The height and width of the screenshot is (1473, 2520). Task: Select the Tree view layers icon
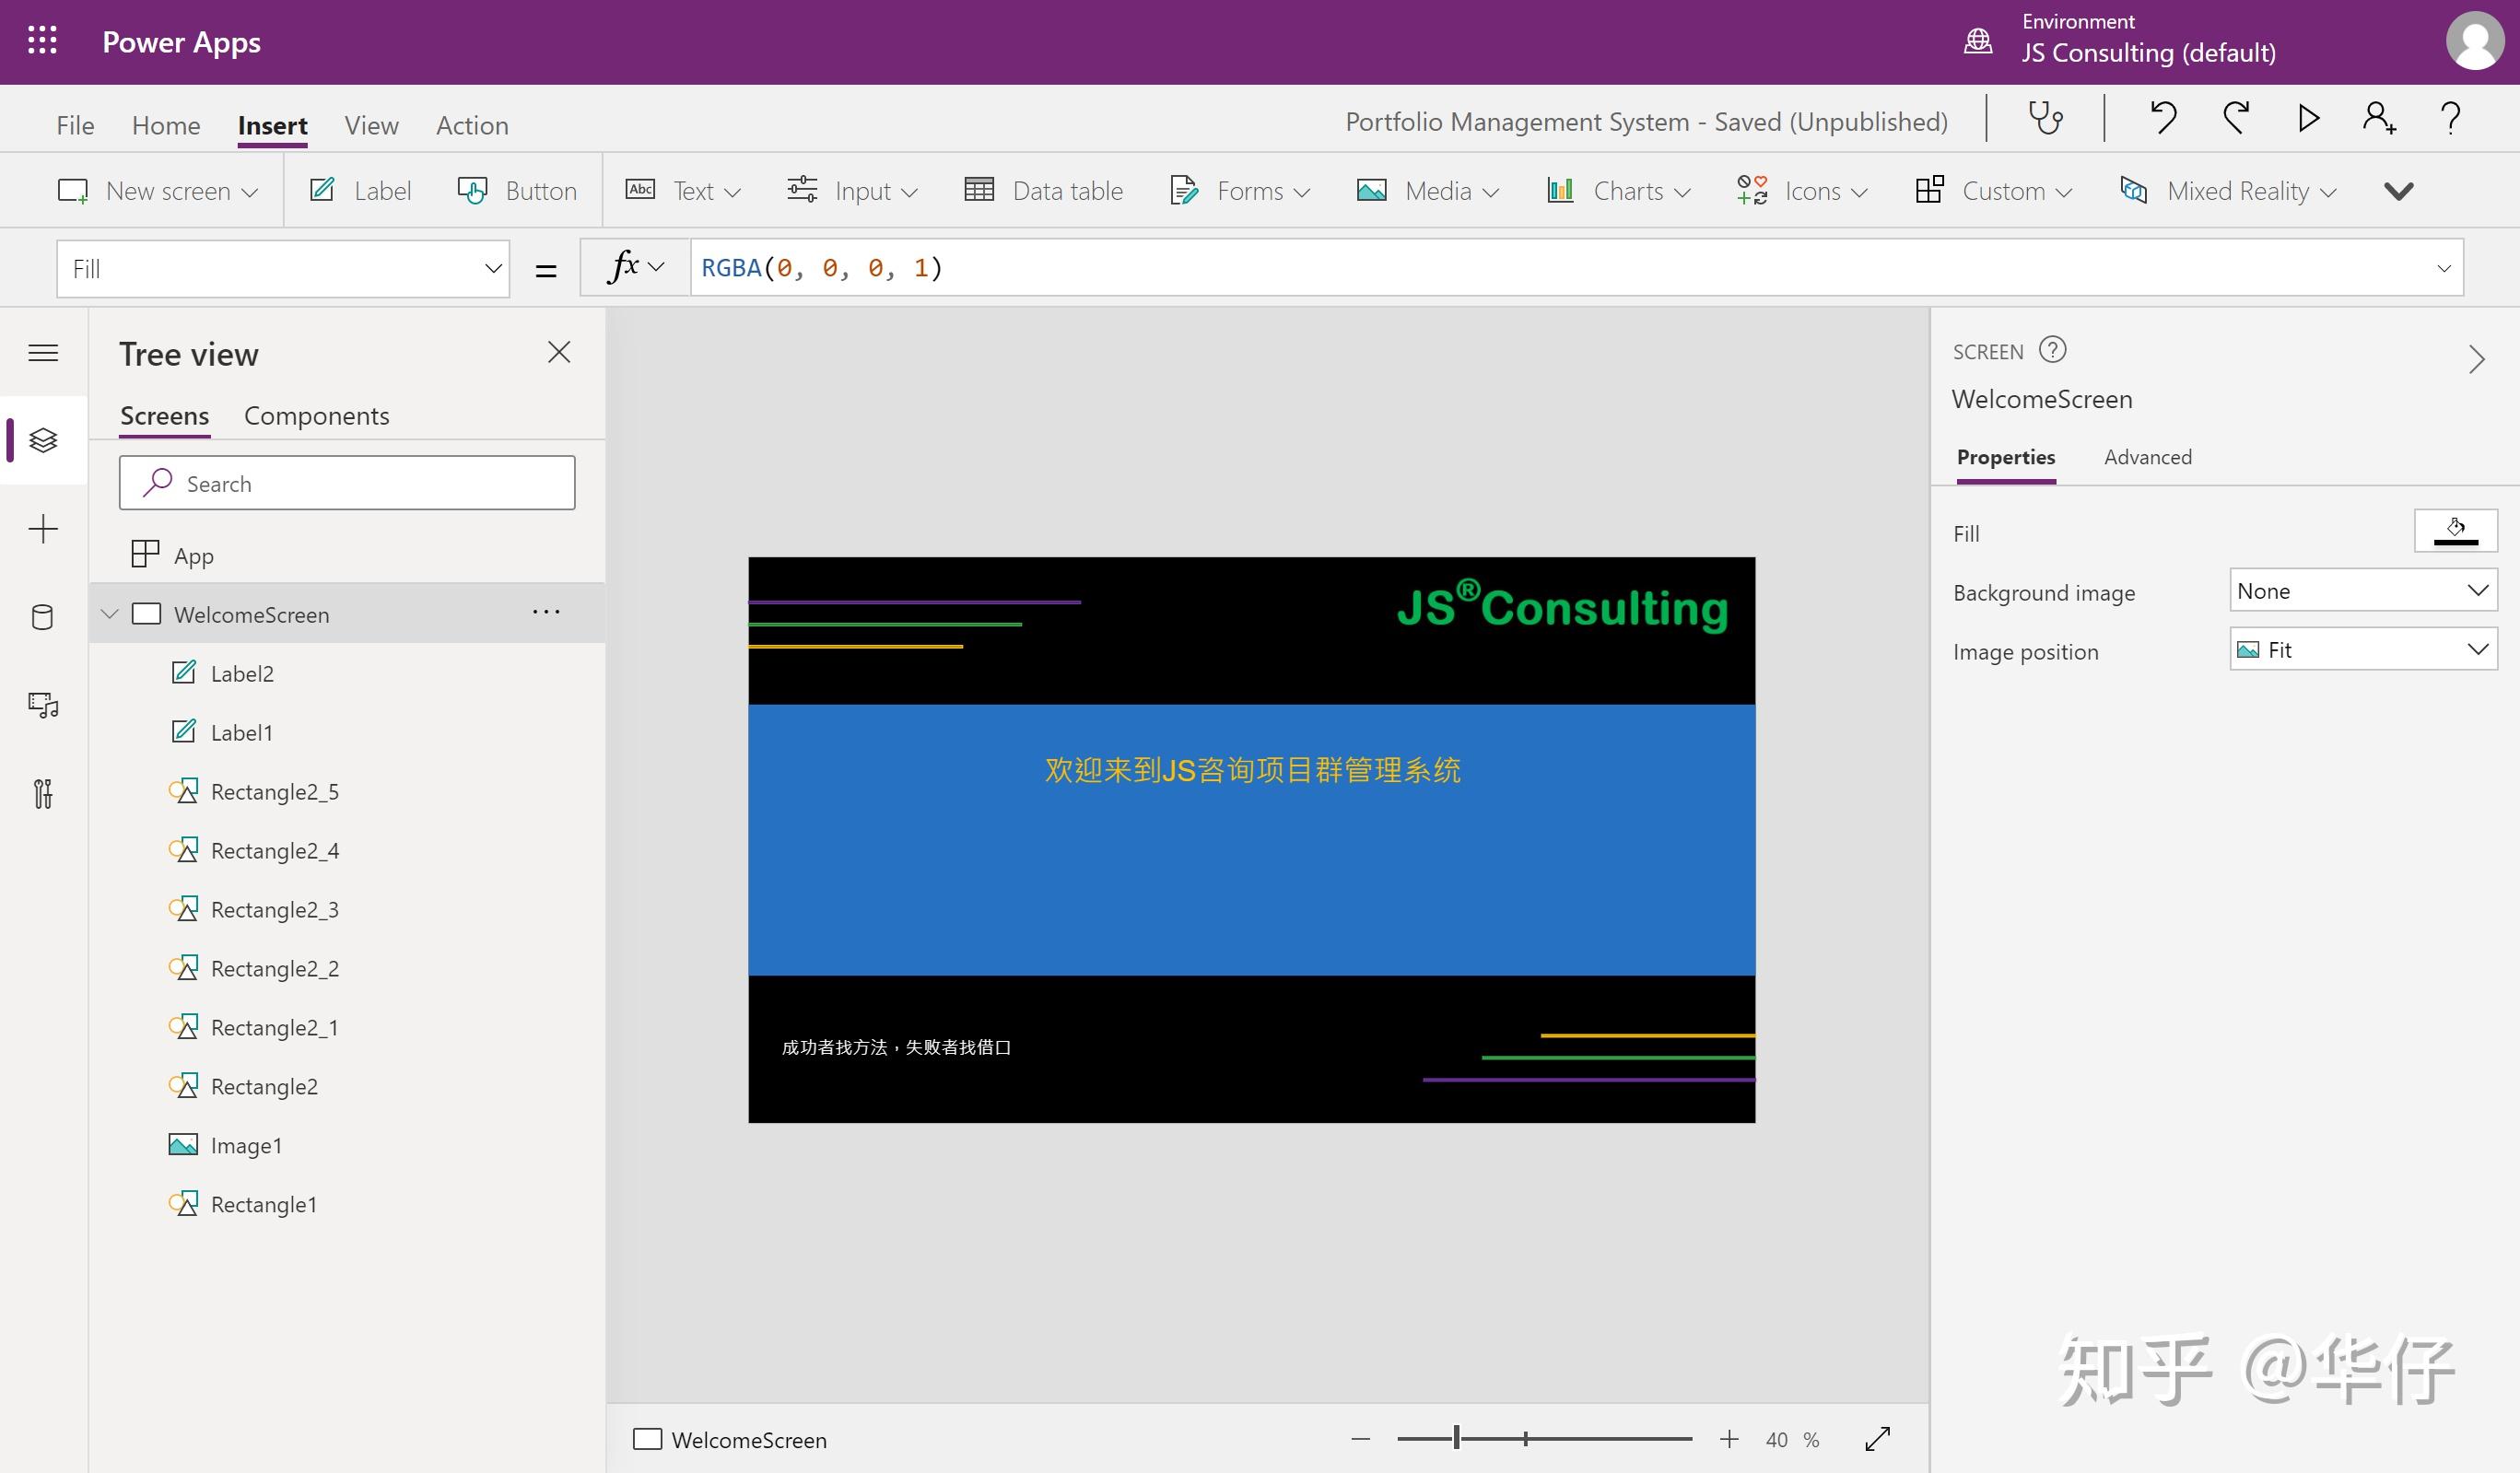click(43, 440)
